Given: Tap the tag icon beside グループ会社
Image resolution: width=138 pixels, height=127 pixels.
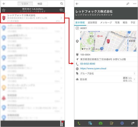Looking at the screenshot, I should pos(77,74).
